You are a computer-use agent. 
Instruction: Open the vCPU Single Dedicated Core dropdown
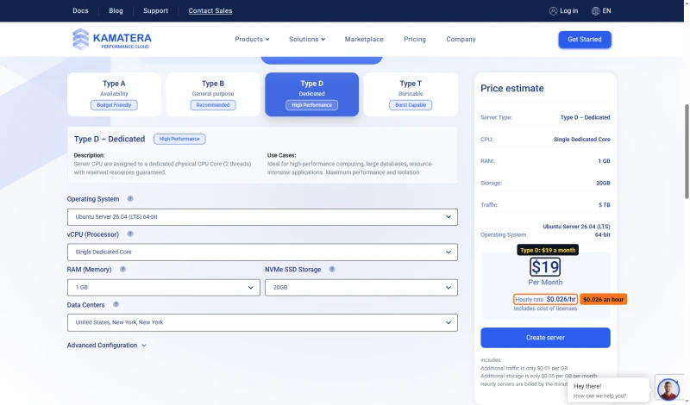tap(262, 252)
